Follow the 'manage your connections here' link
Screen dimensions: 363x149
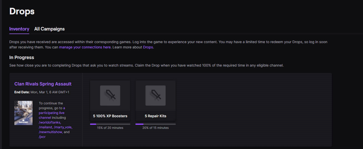coord(85,47)
